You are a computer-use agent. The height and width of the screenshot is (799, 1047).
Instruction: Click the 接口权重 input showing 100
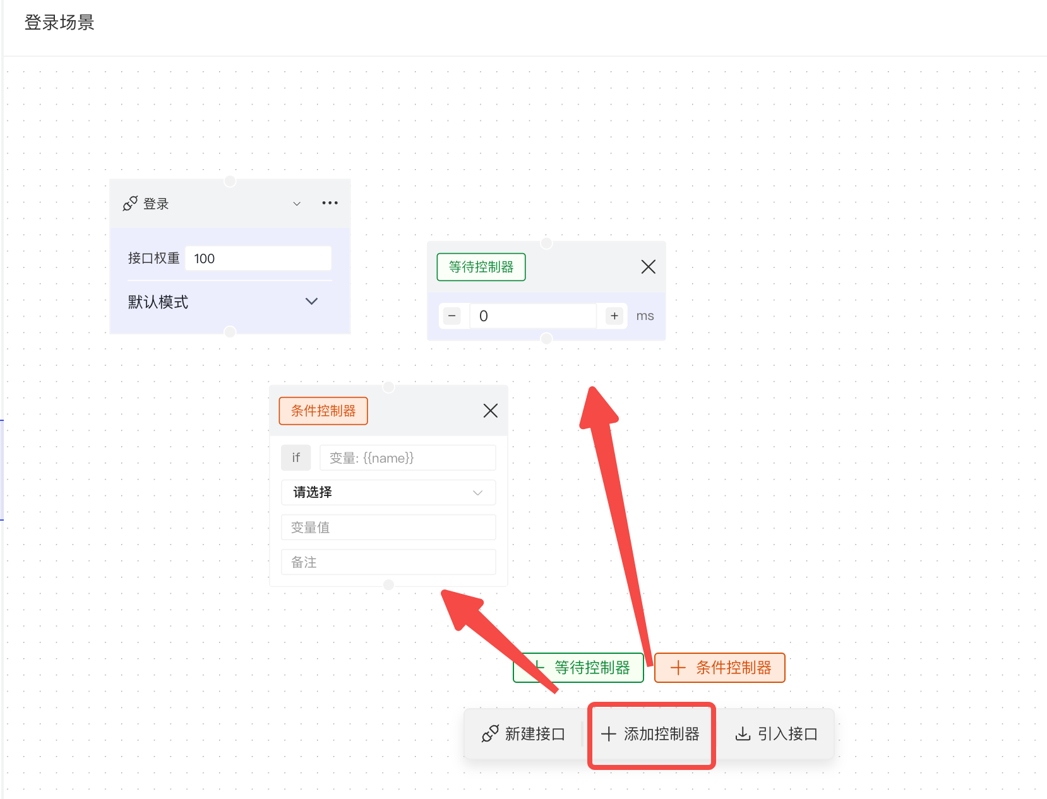click(258, 258)
